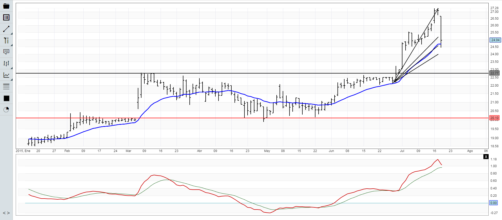This screenshot has width=502, height=220.
Task: Click the -0.27 indicator axis value
Action: click(x=494, y=213)
